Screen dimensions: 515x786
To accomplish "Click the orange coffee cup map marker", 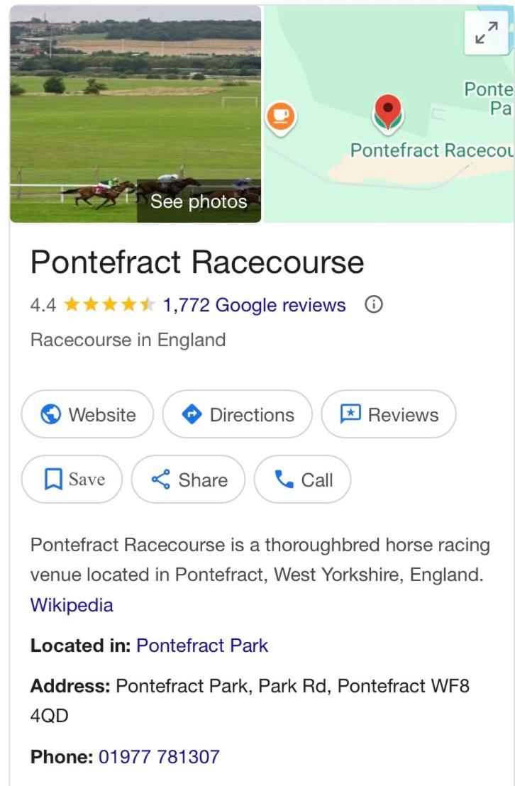I will (281, 118).
